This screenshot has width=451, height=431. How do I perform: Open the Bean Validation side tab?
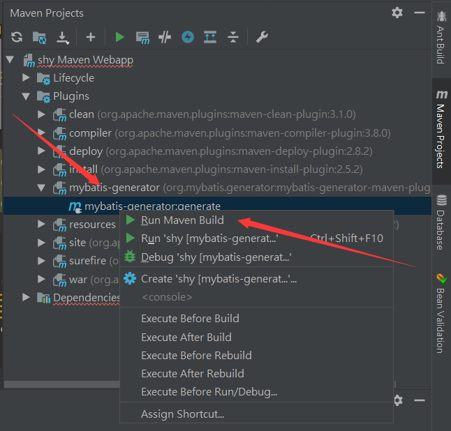441,313
